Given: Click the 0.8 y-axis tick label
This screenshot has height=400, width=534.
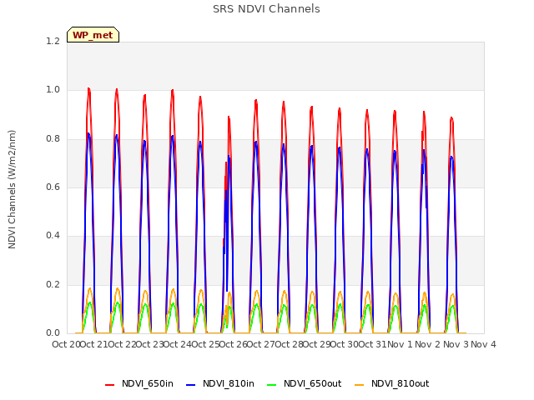Looking at the screenshot, I should (x=53, y=138).
